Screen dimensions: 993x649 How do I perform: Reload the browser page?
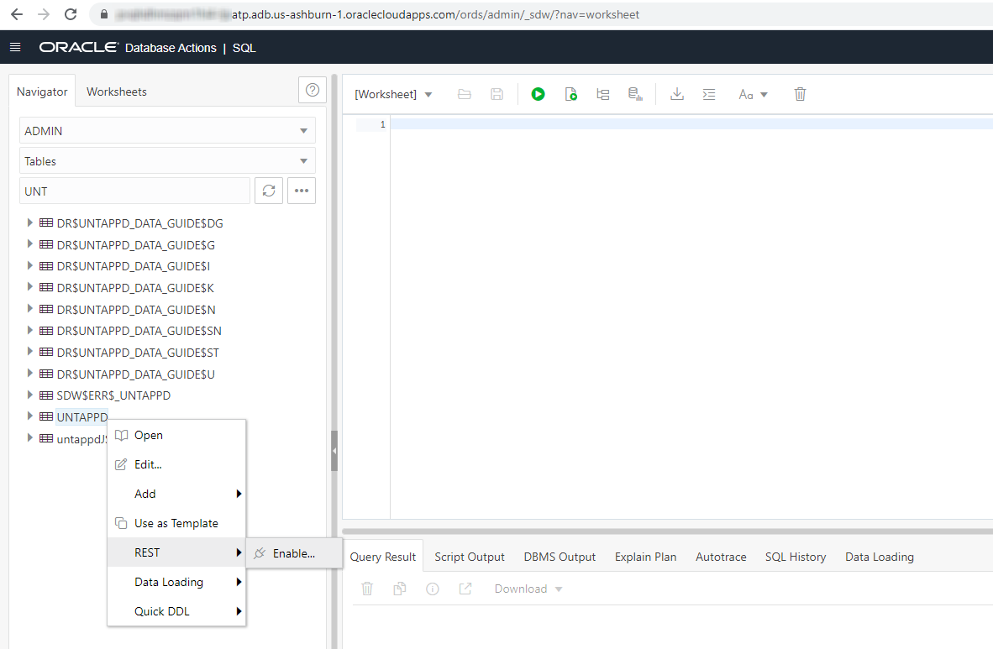pos(71,14)
